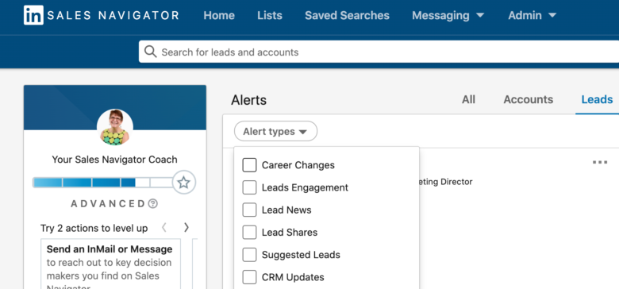Click the Alerts heading text
This screenshot has width=619, height=289.
tap(248, 100)
